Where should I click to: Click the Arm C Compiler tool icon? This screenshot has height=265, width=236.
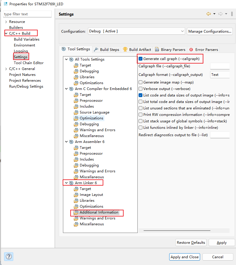point(71,89)
